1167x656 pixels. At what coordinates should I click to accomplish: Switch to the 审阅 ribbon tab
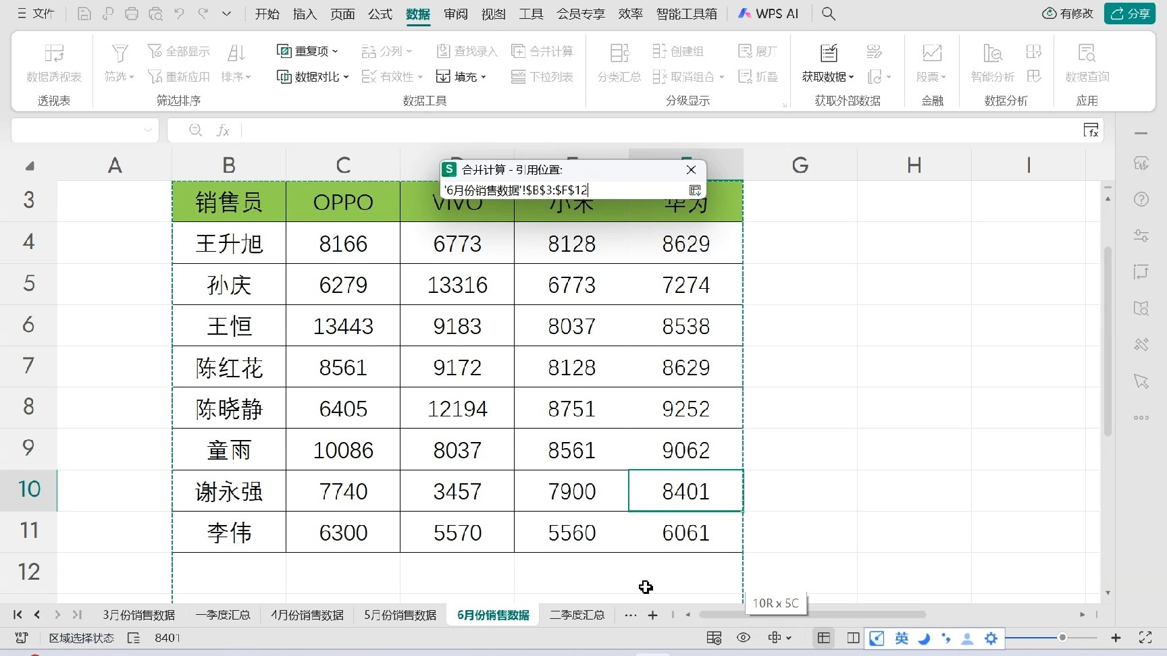coord(456,13)
